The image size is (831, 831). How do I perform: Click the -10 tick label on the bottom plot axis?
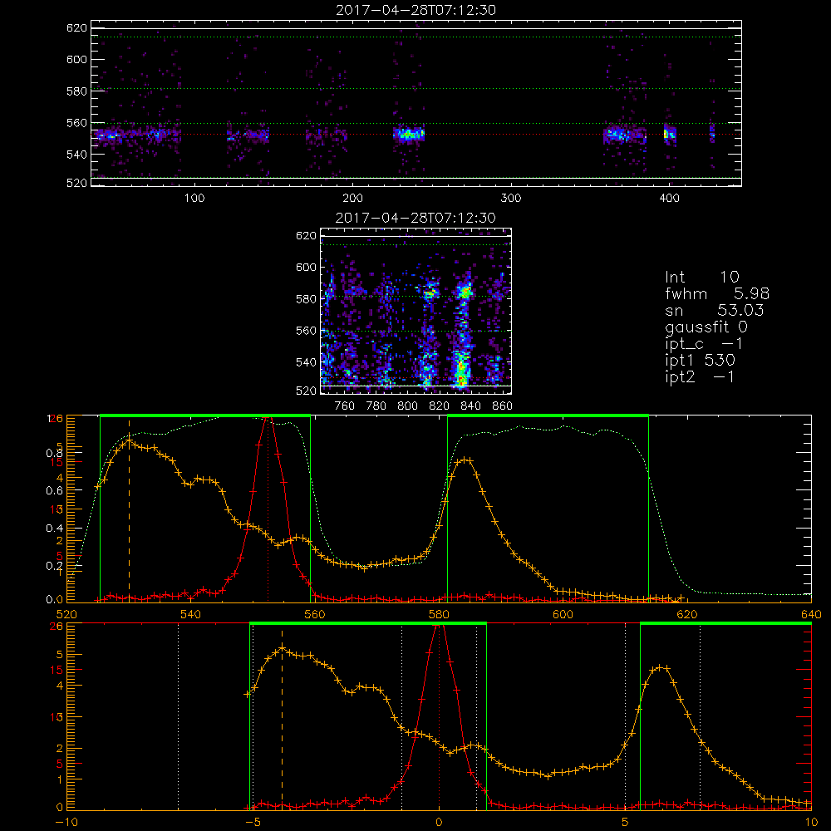[66, 823]
